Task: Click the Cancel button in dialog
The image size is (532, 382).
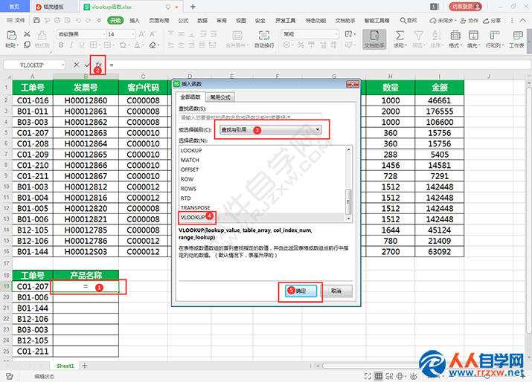Action: [336, 291]
